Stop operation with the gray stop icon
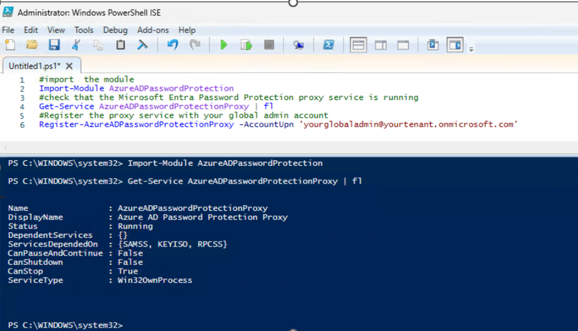Screen dimensions: 578x331 [269, 45]
